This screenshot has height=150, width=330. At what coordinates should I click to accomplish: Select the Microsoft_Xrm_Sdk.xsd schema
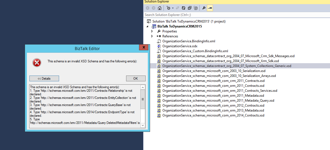coord(221,61)
